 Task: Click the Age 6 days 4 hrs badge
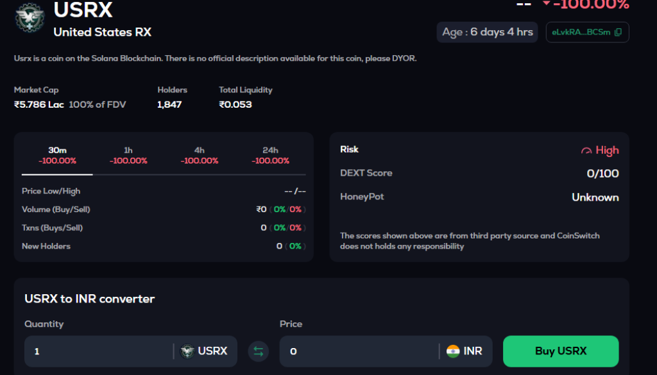point(487,31)
